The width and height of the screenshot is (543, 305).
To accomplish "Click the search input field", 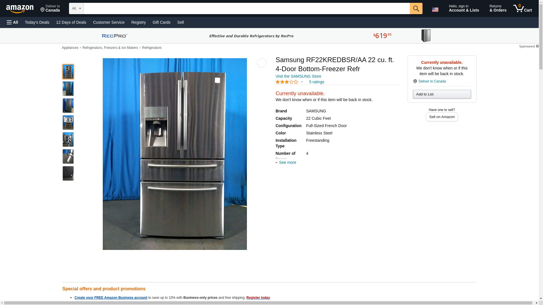I will pyautogui.click(x=247, y=8).
